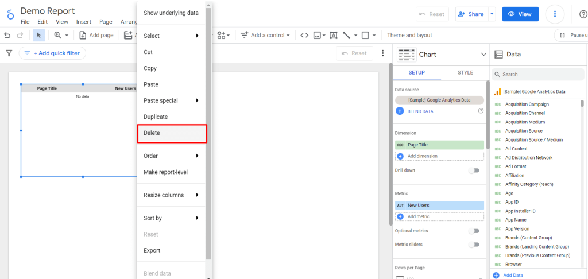Enable the Optional metrics switch

(474, 231)
